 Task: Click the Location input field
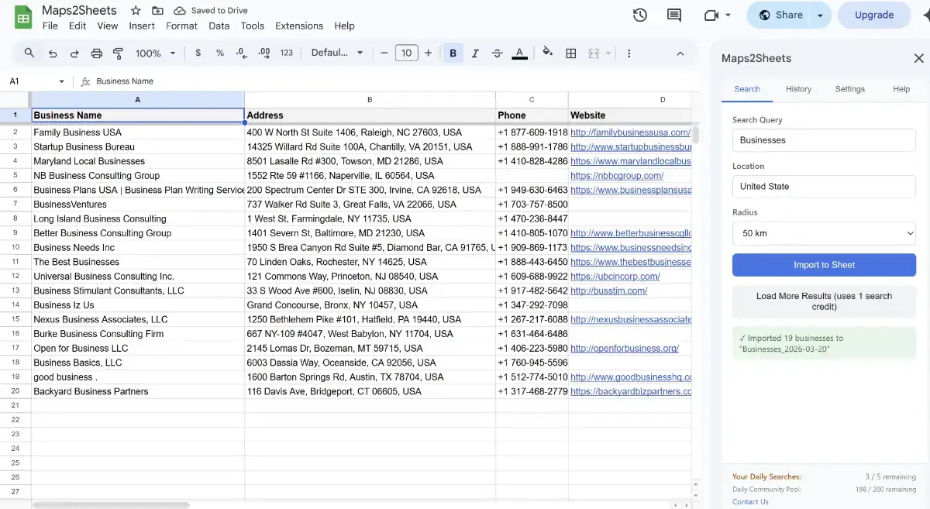pyautogui.click(x=824, y=187)
